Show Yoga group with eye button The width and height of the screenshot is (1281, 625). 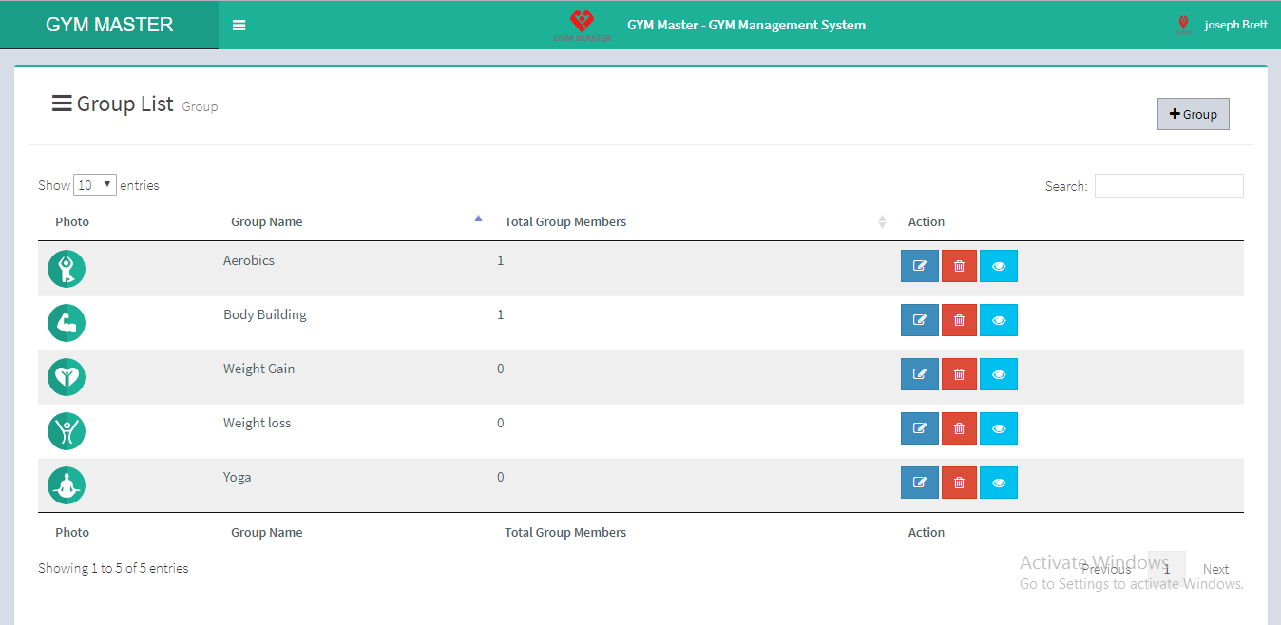pos(998,483)
